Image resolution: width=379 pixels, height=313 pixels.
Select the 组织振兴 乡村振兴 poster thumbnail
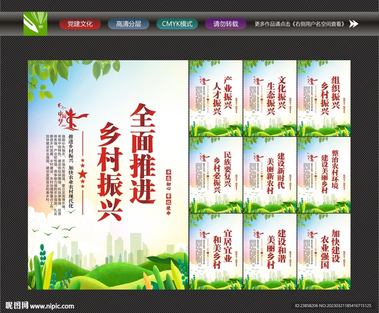click(x=324, y=98)
